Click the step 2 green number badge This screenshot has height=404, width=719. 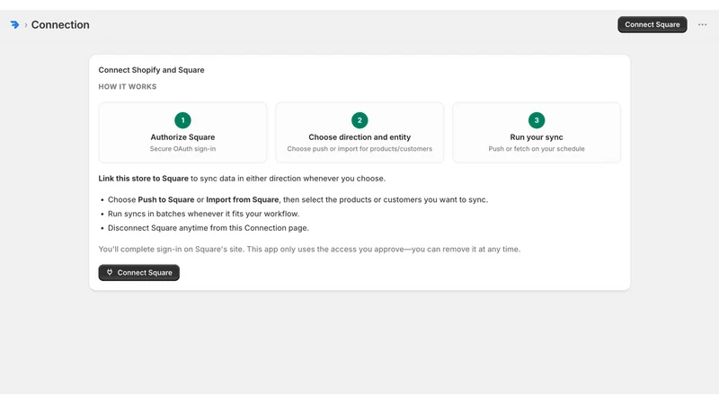click(359, 120)
